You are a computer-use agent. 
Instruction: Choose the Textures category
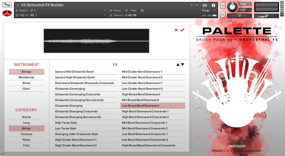27,134
